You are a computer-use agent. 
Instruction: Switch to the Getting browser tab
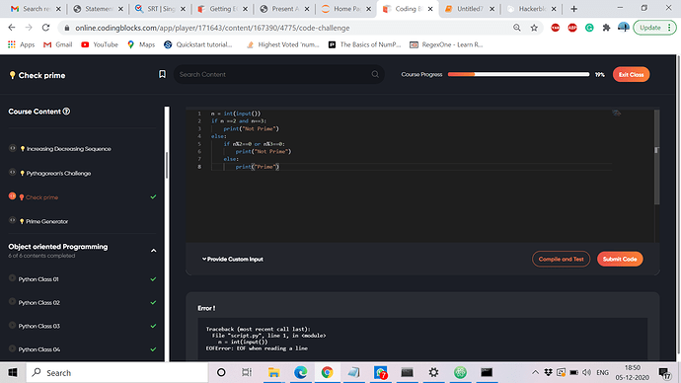pos(222,9)
